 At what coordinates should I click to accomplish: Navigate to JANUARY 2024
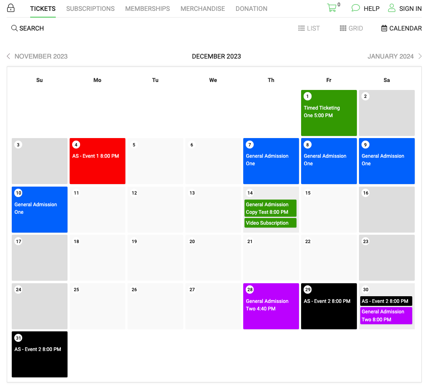pyautogui.click(x=390, y=56)
